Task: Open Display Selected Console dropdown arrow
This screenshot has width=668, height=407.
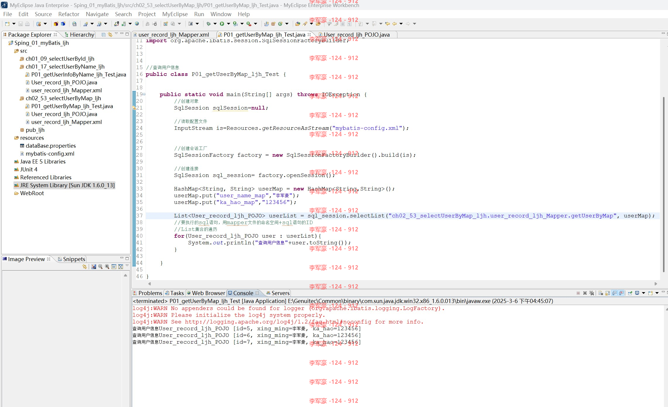Action: point(643,293)
